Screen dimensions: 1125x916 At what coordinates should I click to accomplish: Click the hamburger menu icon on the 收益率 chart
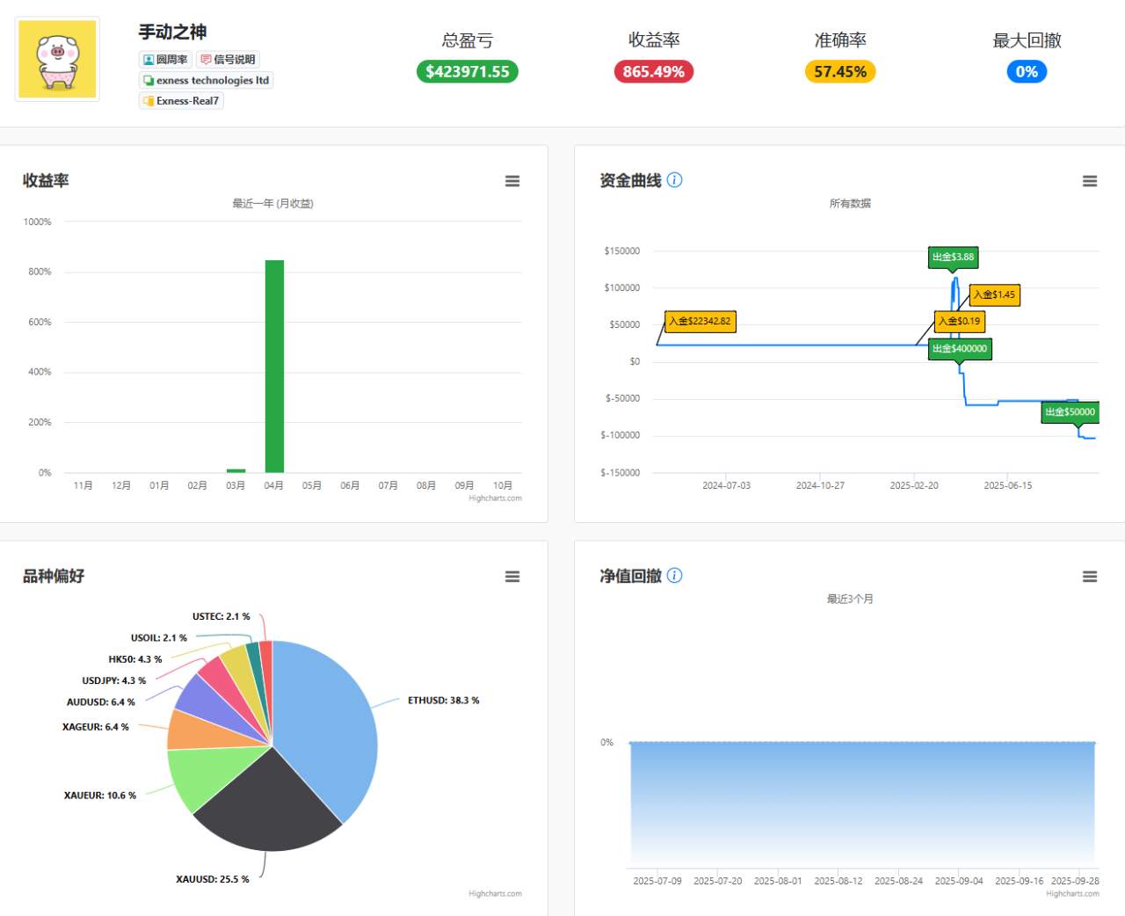pyautogui.click(x=512, y=181)
